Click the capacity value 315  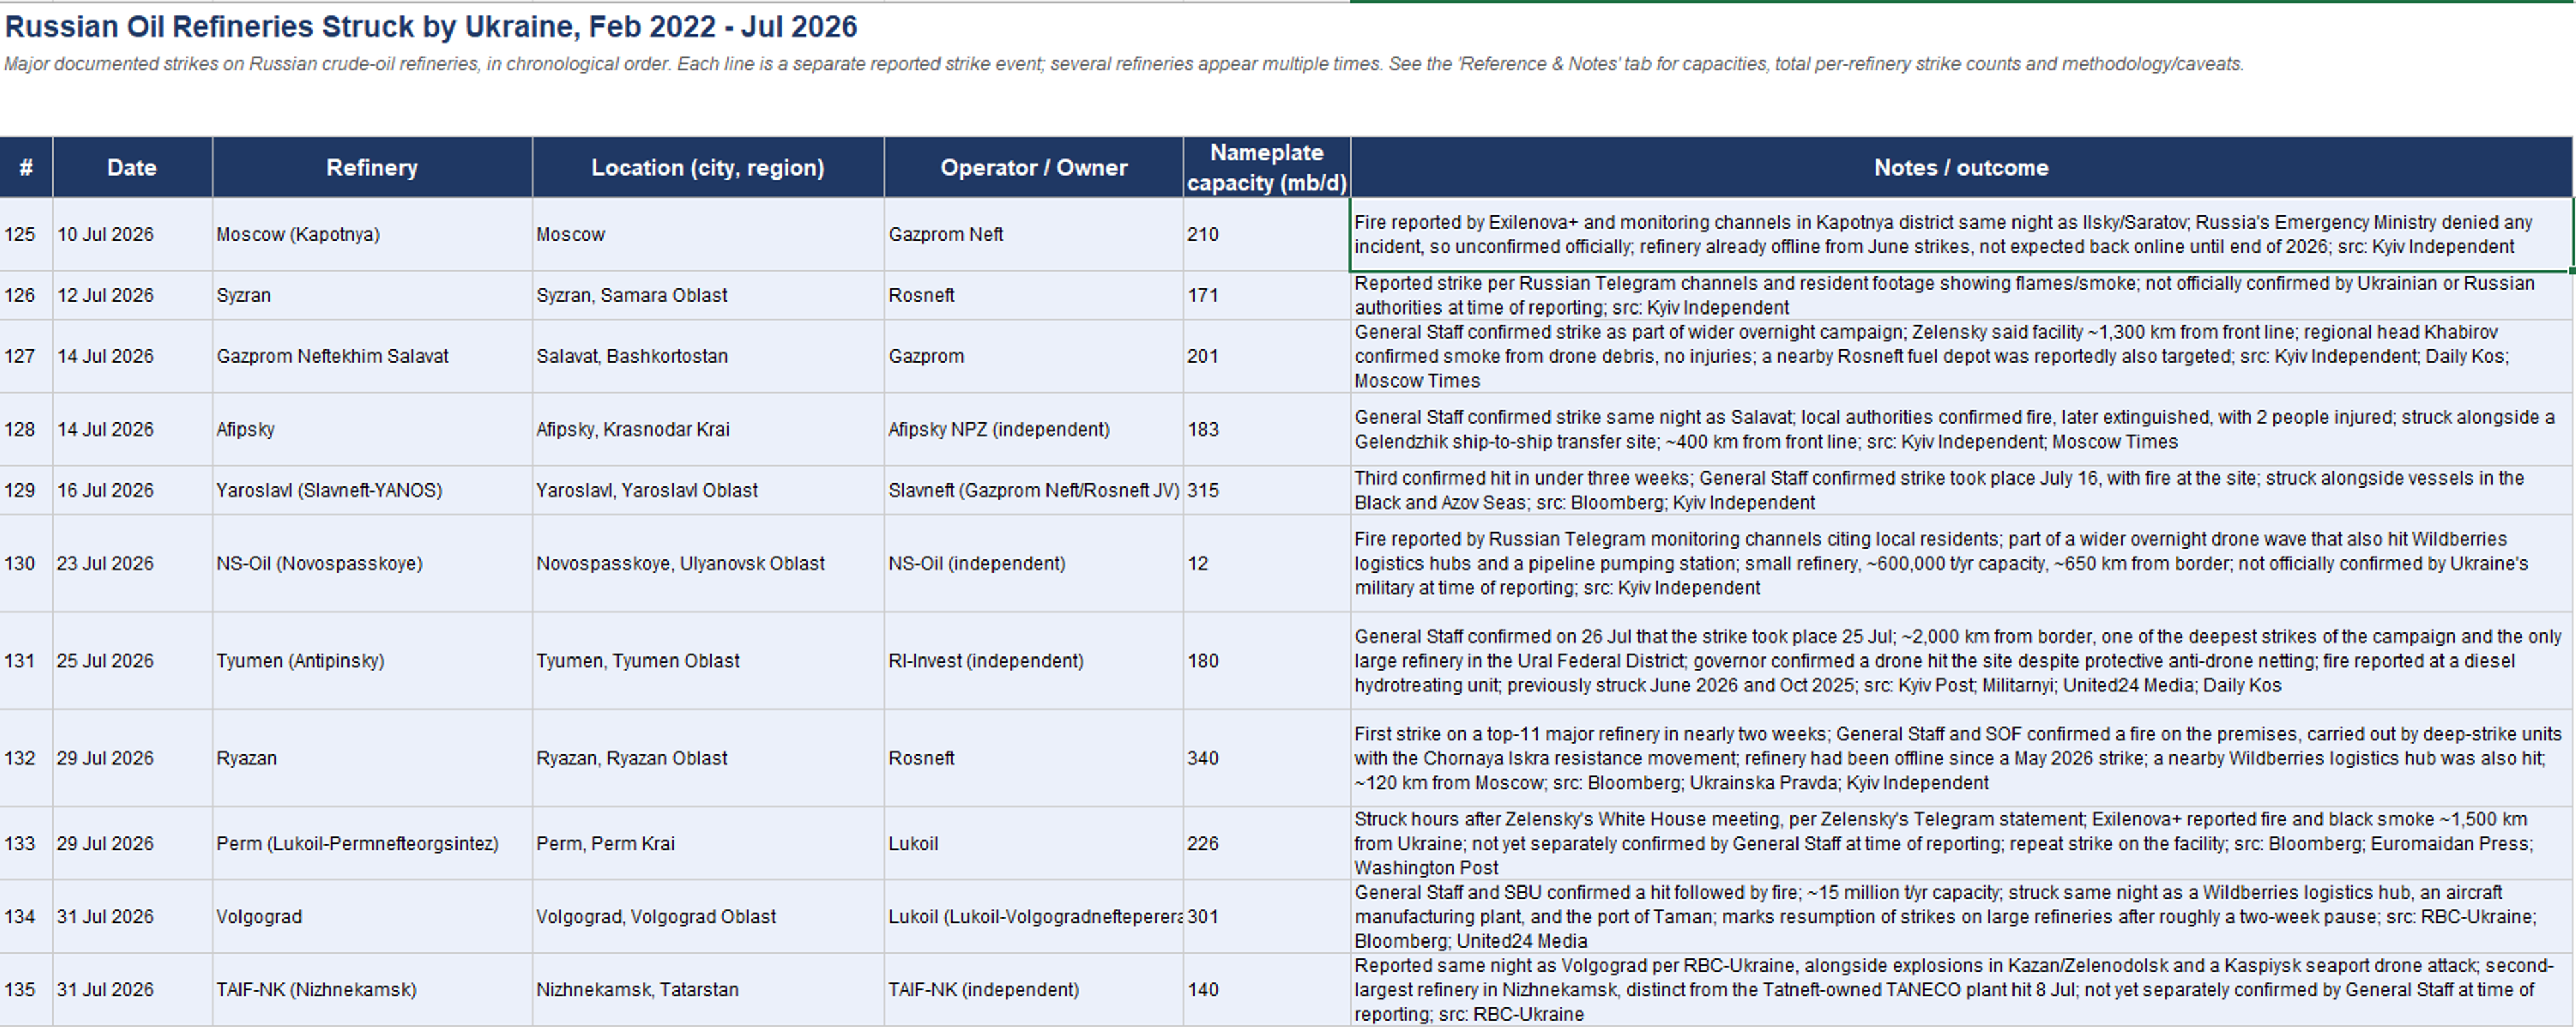[x=1267, y=490]
